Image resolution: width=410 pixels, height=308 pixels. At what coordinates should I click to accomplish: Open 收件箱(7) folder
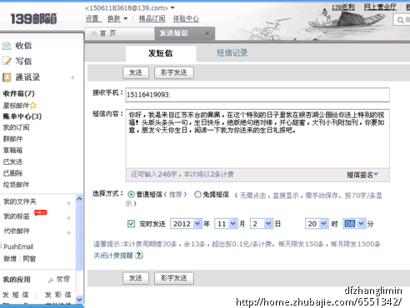click(18, 93)
